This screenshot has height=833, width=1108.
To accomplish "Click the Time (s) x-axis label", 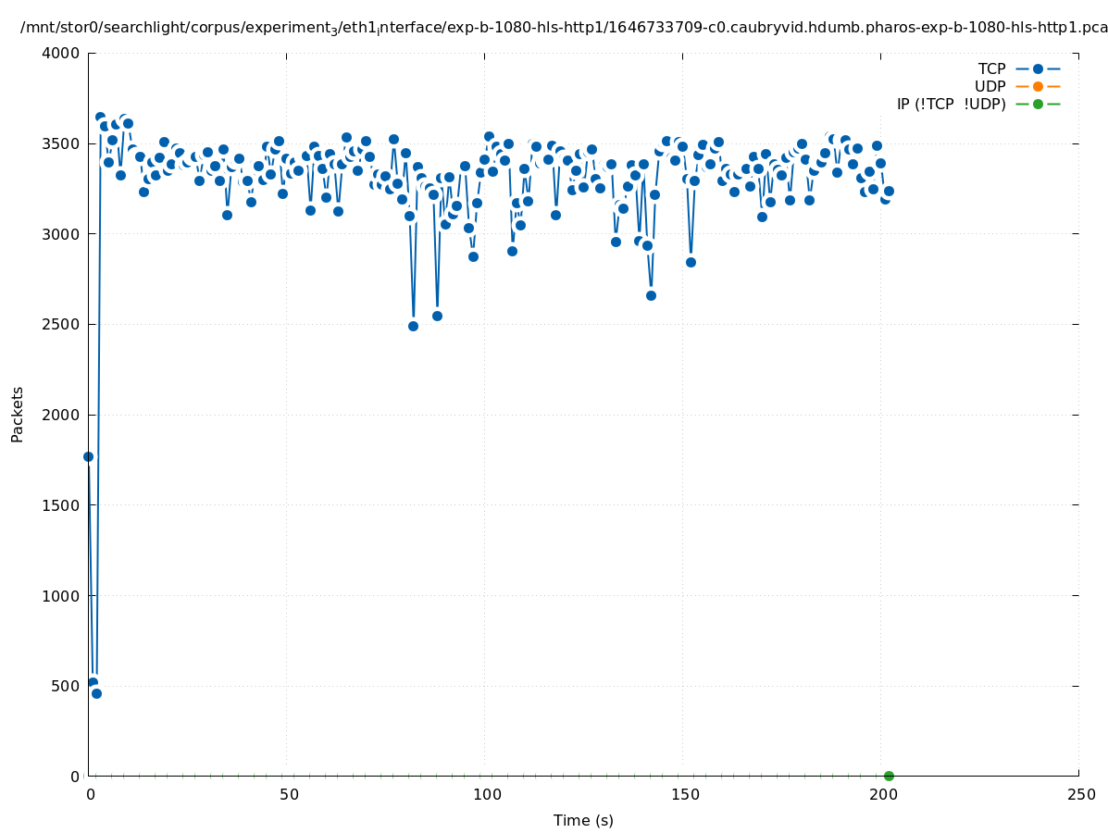I will pyautogui.click(x=583, y=820).
